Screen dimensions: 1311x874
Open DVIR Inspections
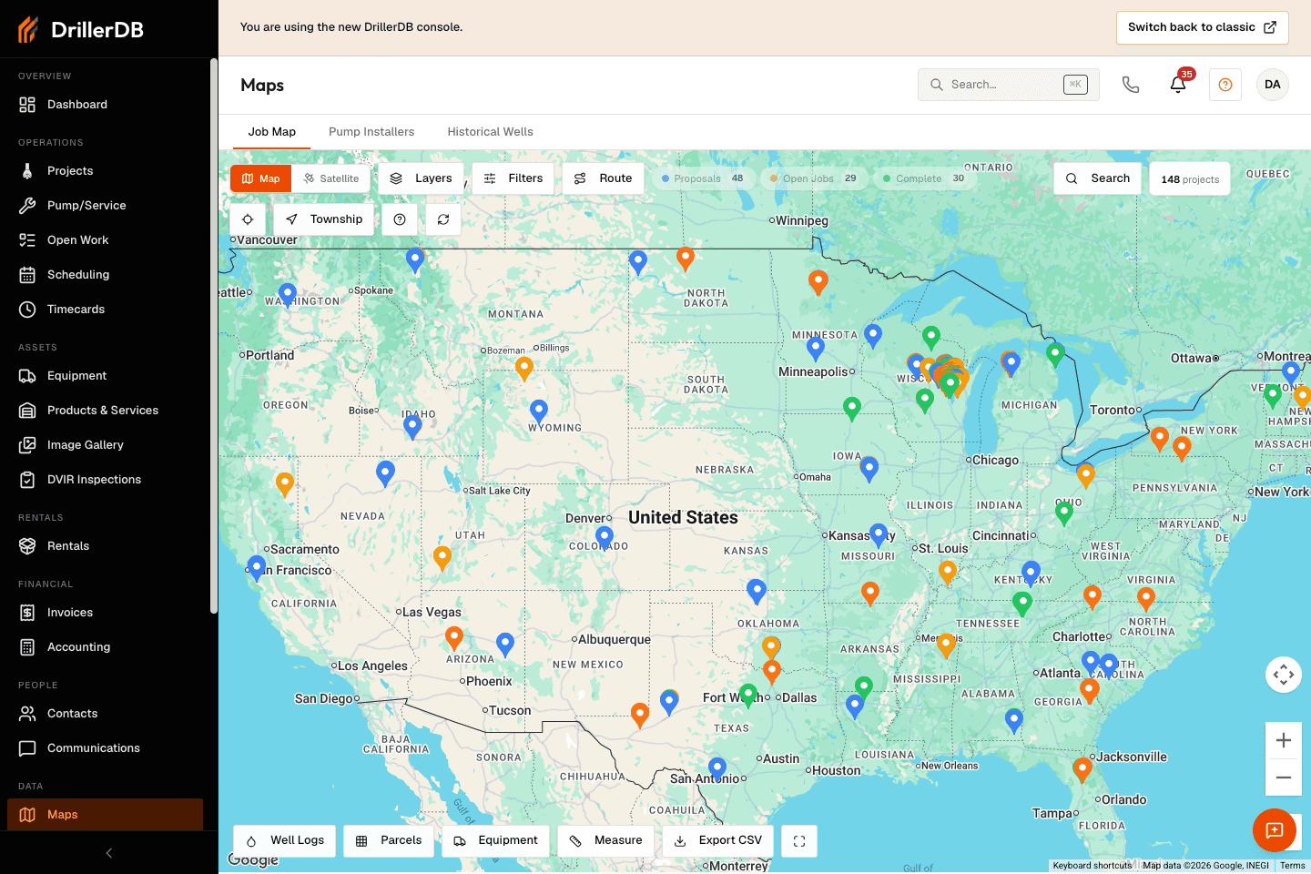click(106, 480)
